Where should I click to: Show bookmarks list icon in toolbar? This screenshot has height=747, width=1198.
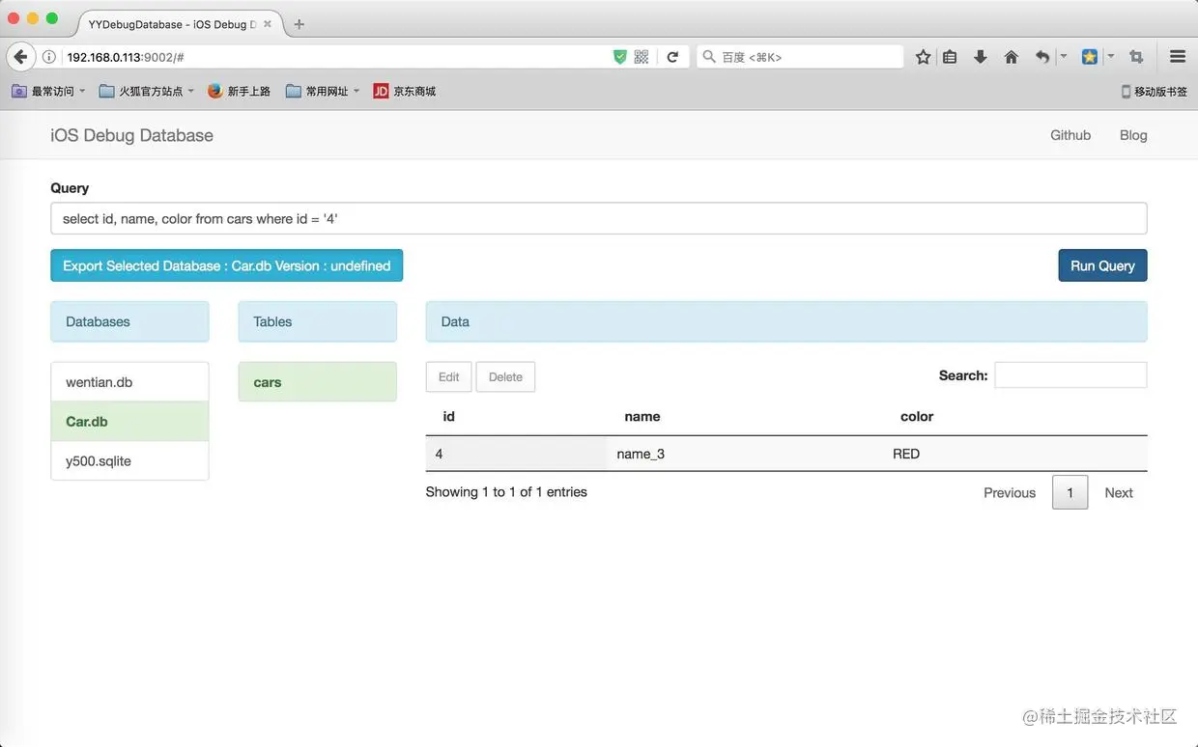(951, 57)
